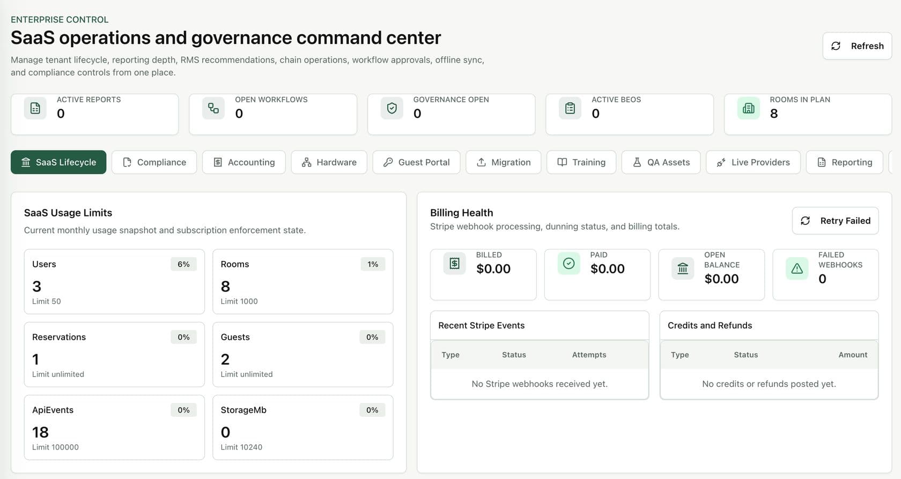Screen dimensions: 901x479
Task: Click the Governance Open shield icon
Action: pos(392,108)
